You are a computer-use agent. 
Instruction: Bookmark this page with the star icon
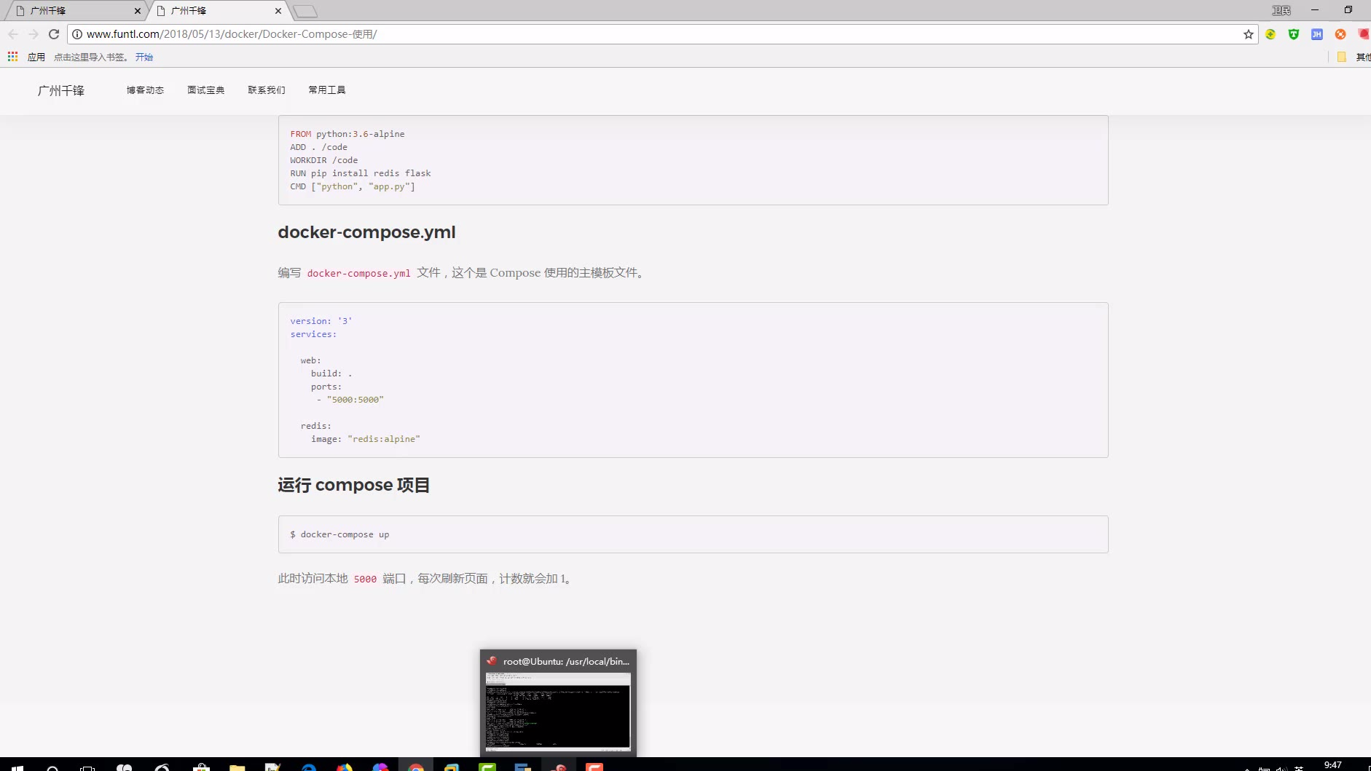tap(1249, 34)
